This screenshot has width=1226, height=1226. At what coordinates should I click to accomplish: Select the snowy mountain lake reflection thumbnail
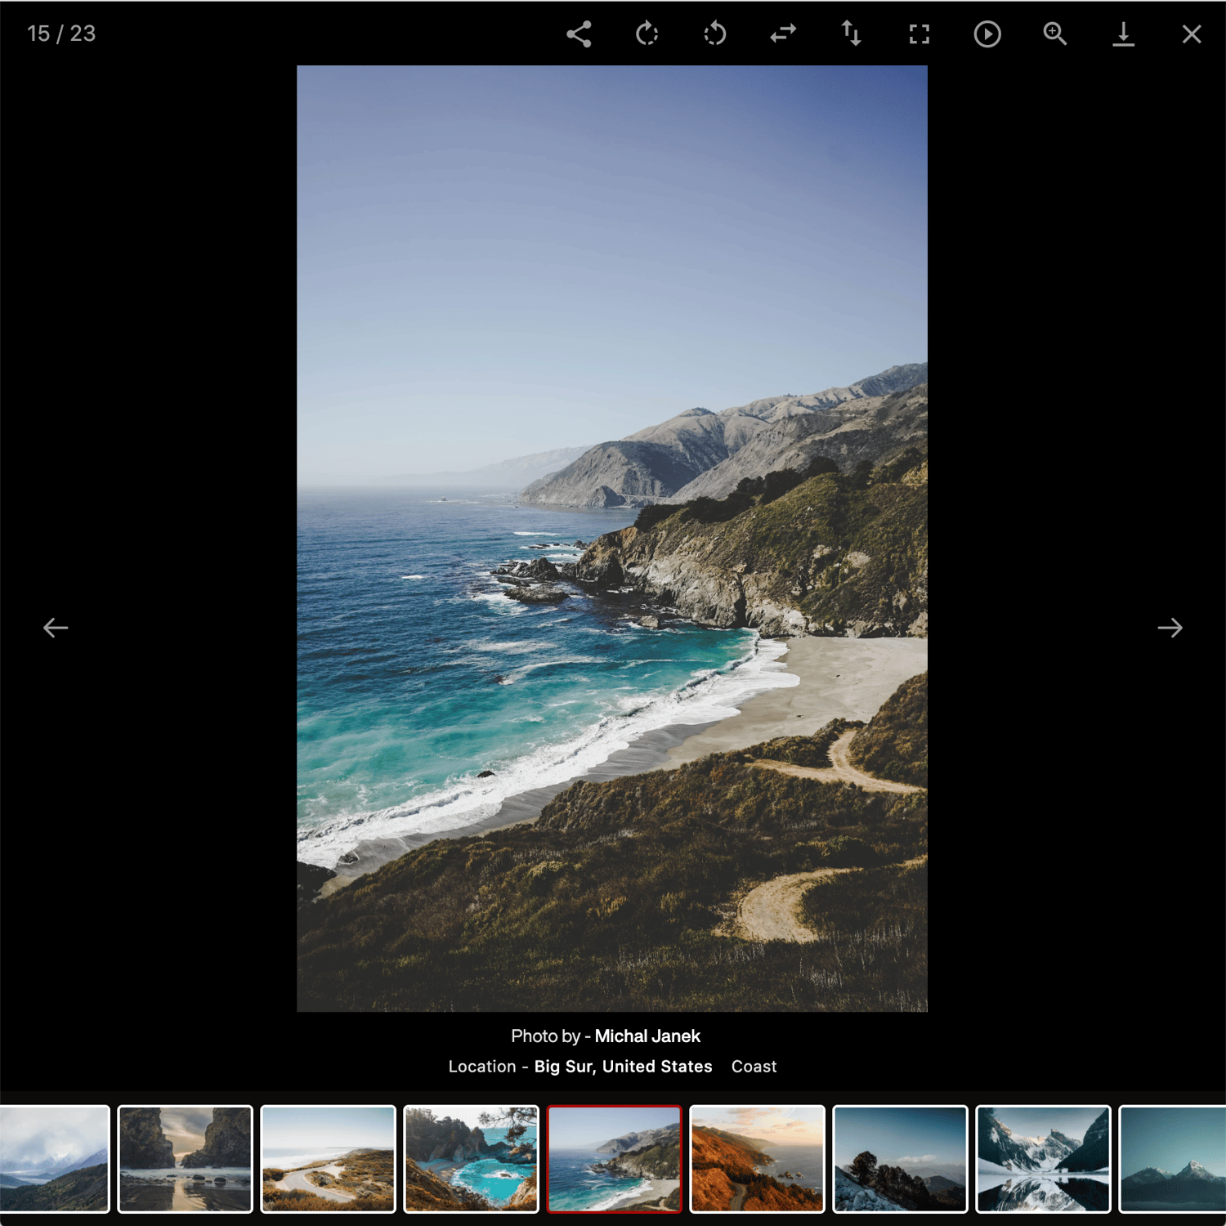click(x=1044, y=1159)
